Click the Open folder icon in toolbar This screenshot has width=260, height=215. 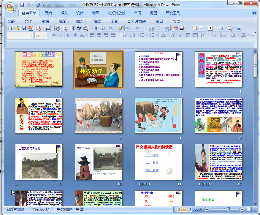(x=17, y=28)
